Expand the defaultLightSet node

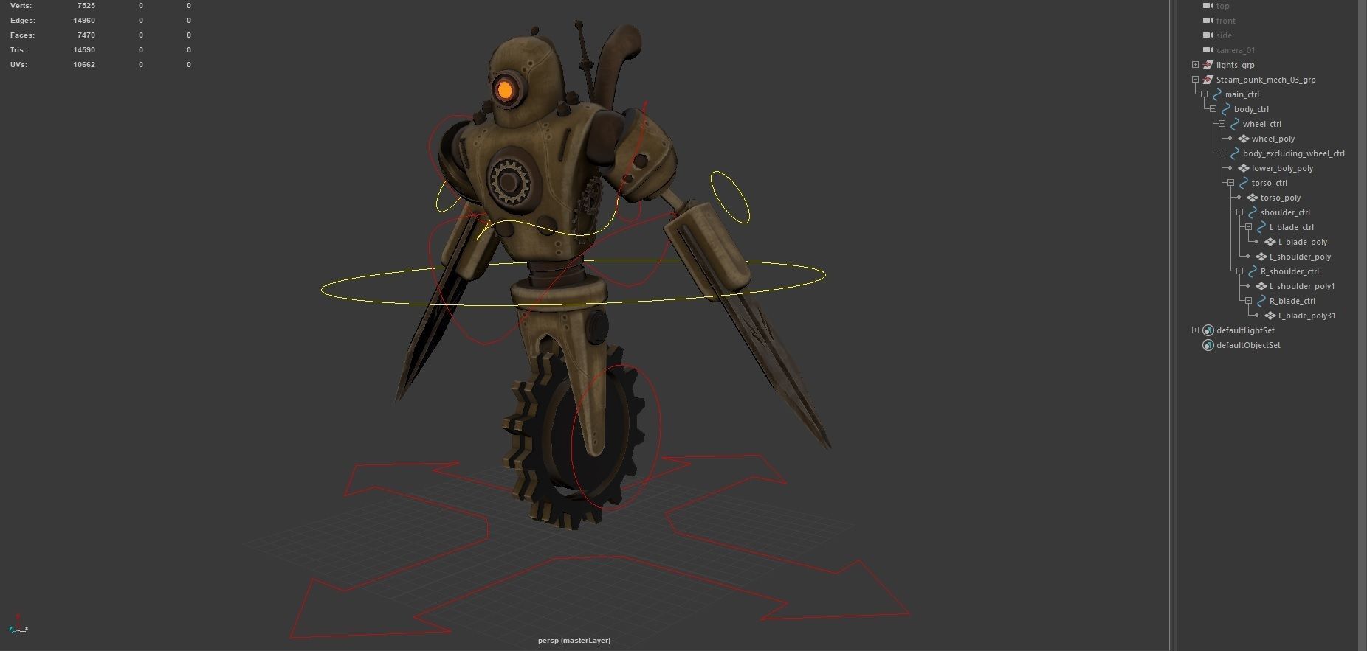click(1195, 330)
